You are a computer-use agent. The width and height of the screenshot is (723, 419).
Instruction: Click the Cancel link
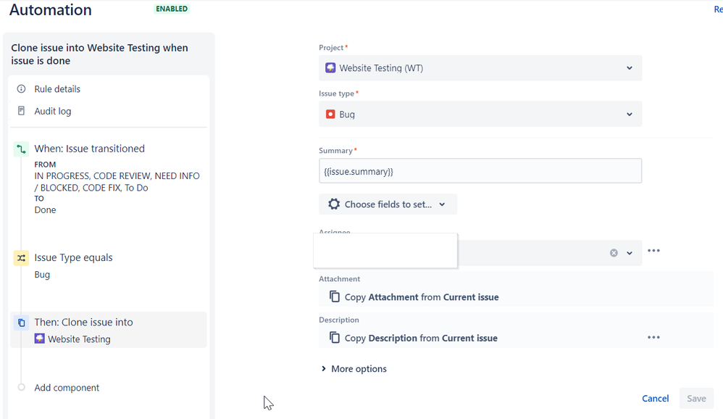pyautogui.click(x=655, y=398)
